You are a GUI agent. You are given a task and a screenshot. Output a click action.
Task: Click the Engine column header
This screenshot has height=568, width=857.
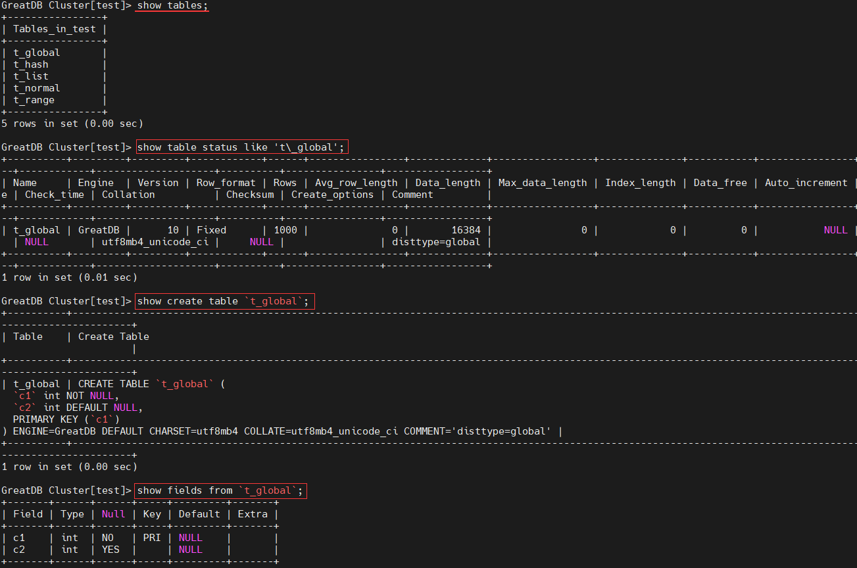pos(96,183)
